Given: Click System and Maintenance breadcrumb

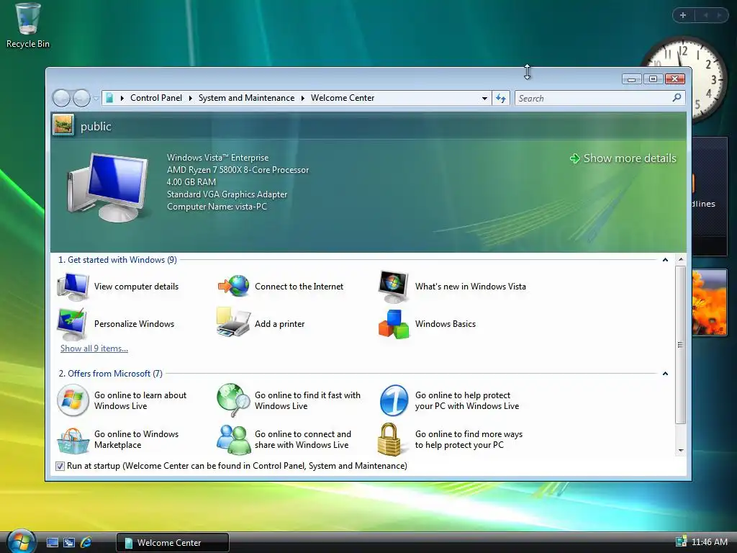Looking at the screenshot, I should click(x=246, y=98).
